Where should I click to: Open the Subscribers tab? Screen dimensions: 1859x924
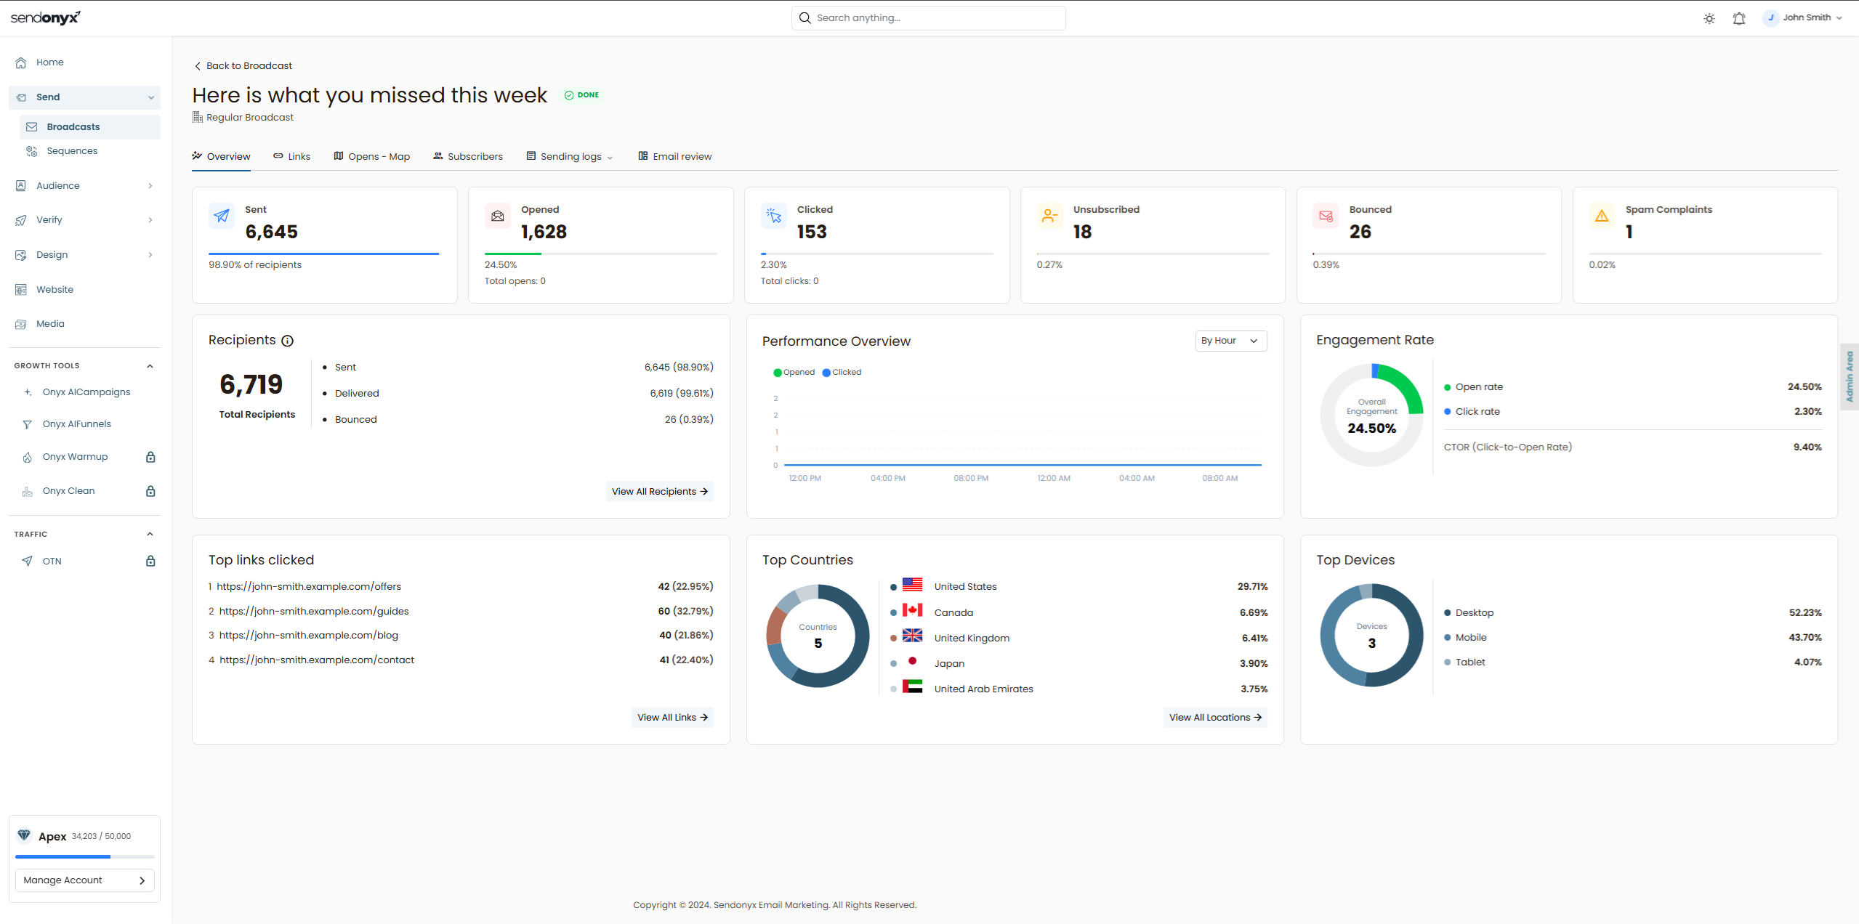[x=468, y=156]
